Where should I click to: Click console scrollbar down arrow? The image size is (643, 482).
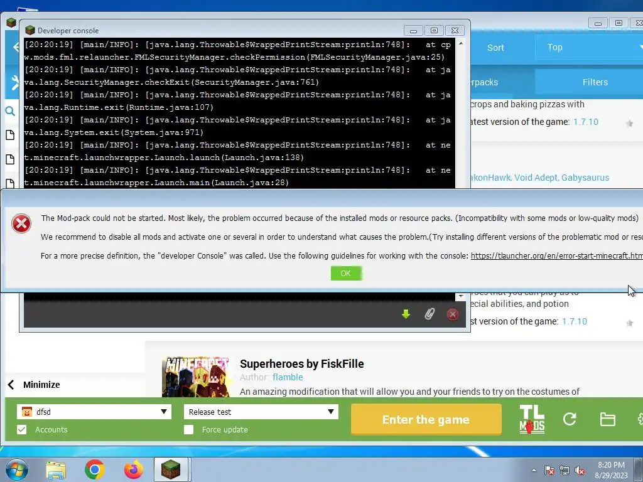[461, 296]
